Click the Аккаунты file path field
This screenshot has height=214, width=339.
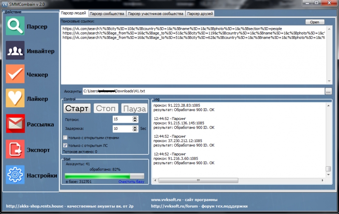[x=203, y=91]
